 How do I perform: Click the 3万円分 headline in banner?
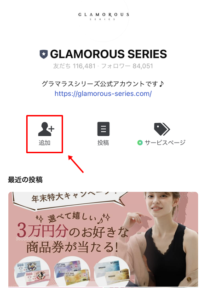(x=43, y=231)
